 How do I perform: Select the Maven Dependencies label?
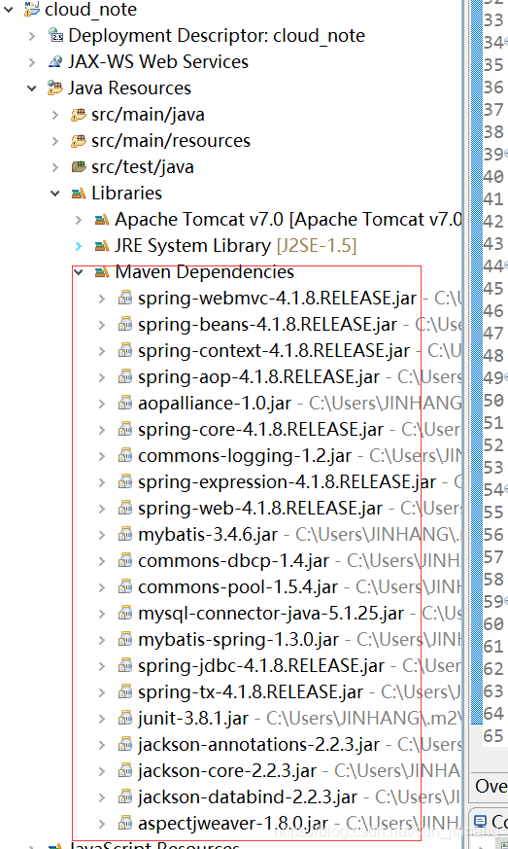[205, 271]
